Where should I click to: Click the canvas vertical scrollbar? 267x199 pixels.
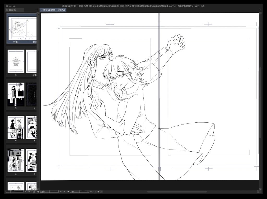[x=260, y=103]
